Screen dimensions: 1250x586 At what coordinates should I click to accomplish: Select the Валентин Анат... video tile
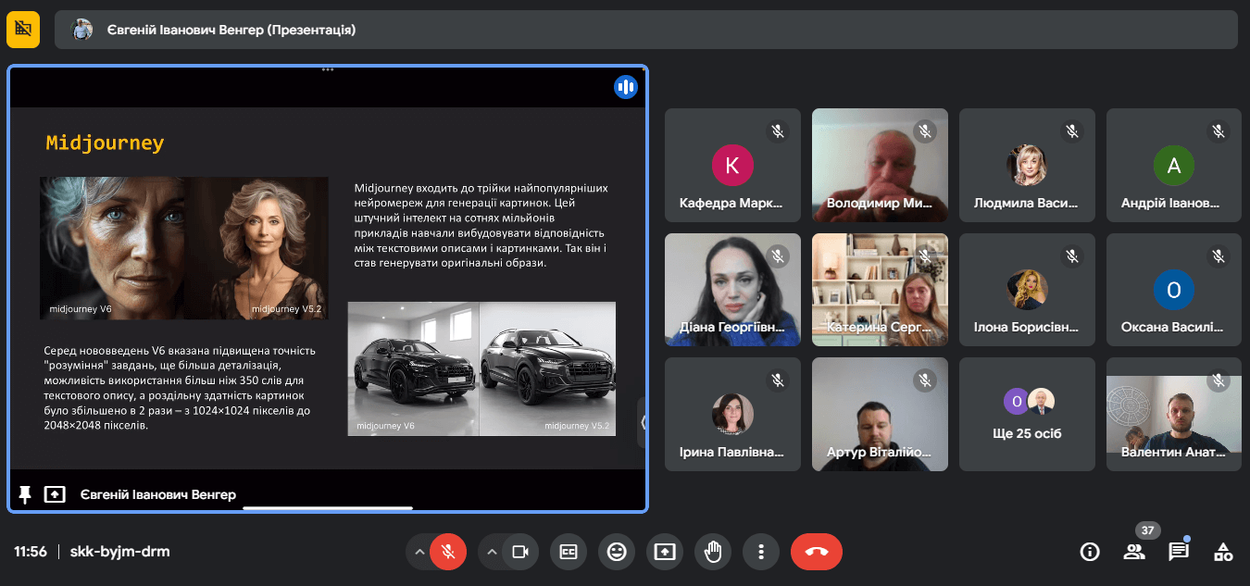1174,414
